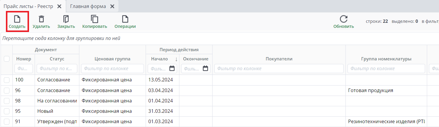The height and width of the screenshot is (127, 439).
Task: Select the checkbox for document 98
Action: tap(7, 101)
